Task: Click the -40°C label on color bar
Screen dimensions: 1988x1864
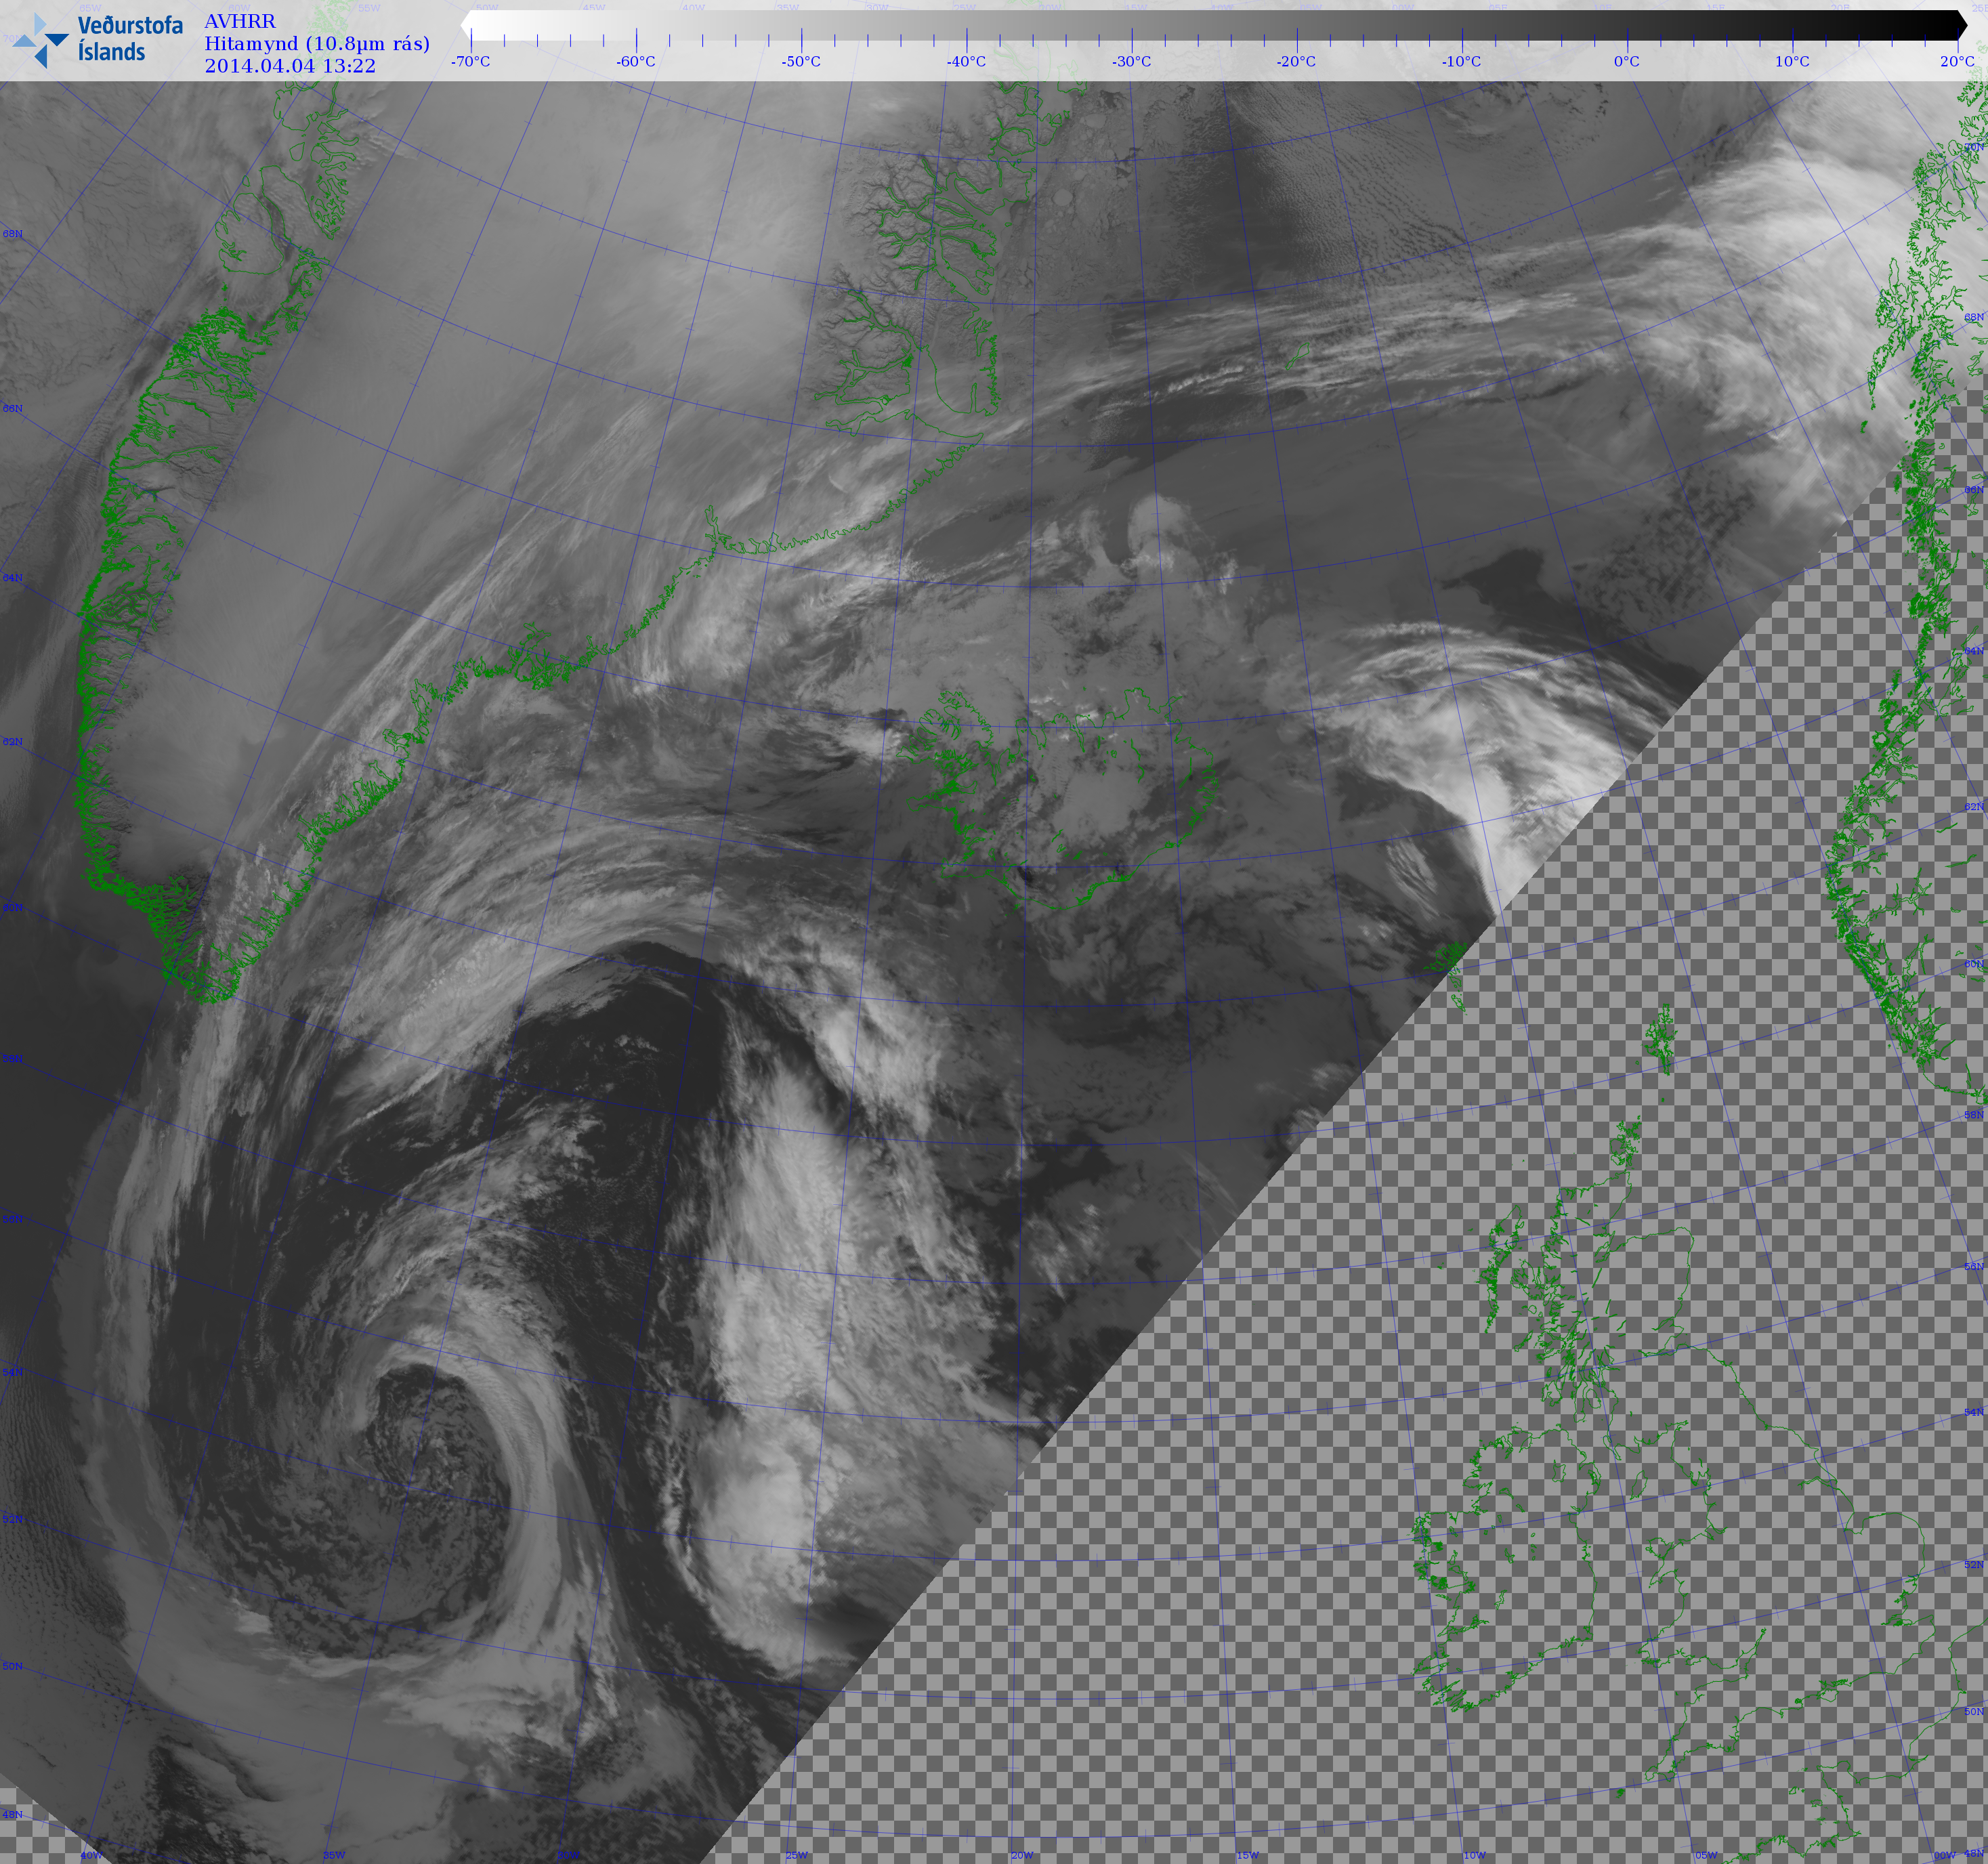Action: (966, 62)
